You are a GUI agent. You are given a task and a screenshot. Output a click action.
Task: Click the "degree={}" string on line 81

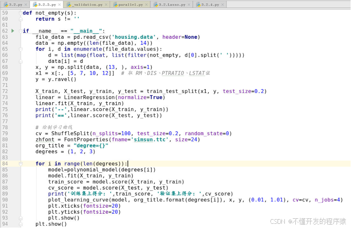[91, 146]
